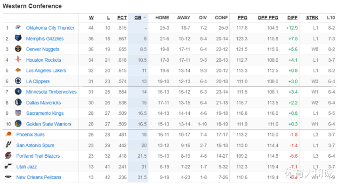Screen dimensions: 338x184
Task: Open the Minnesota Timberwolves team link
Action: click(51, 92)
